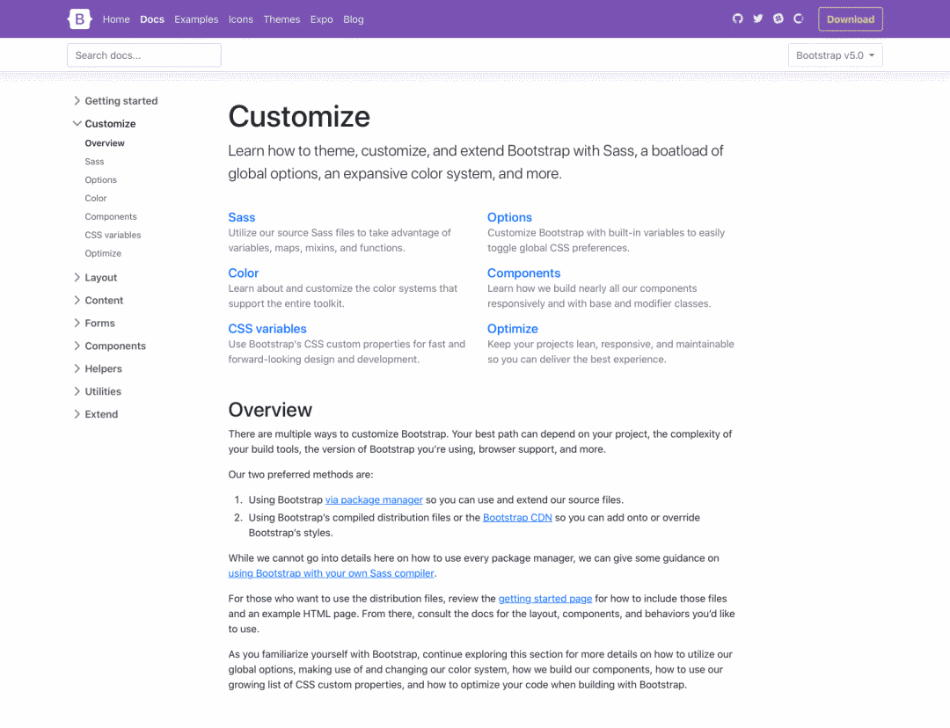Select CSS variables in the sidebar
The height and width of the screenshot is (728, 950).
click(x=113, y=236)
